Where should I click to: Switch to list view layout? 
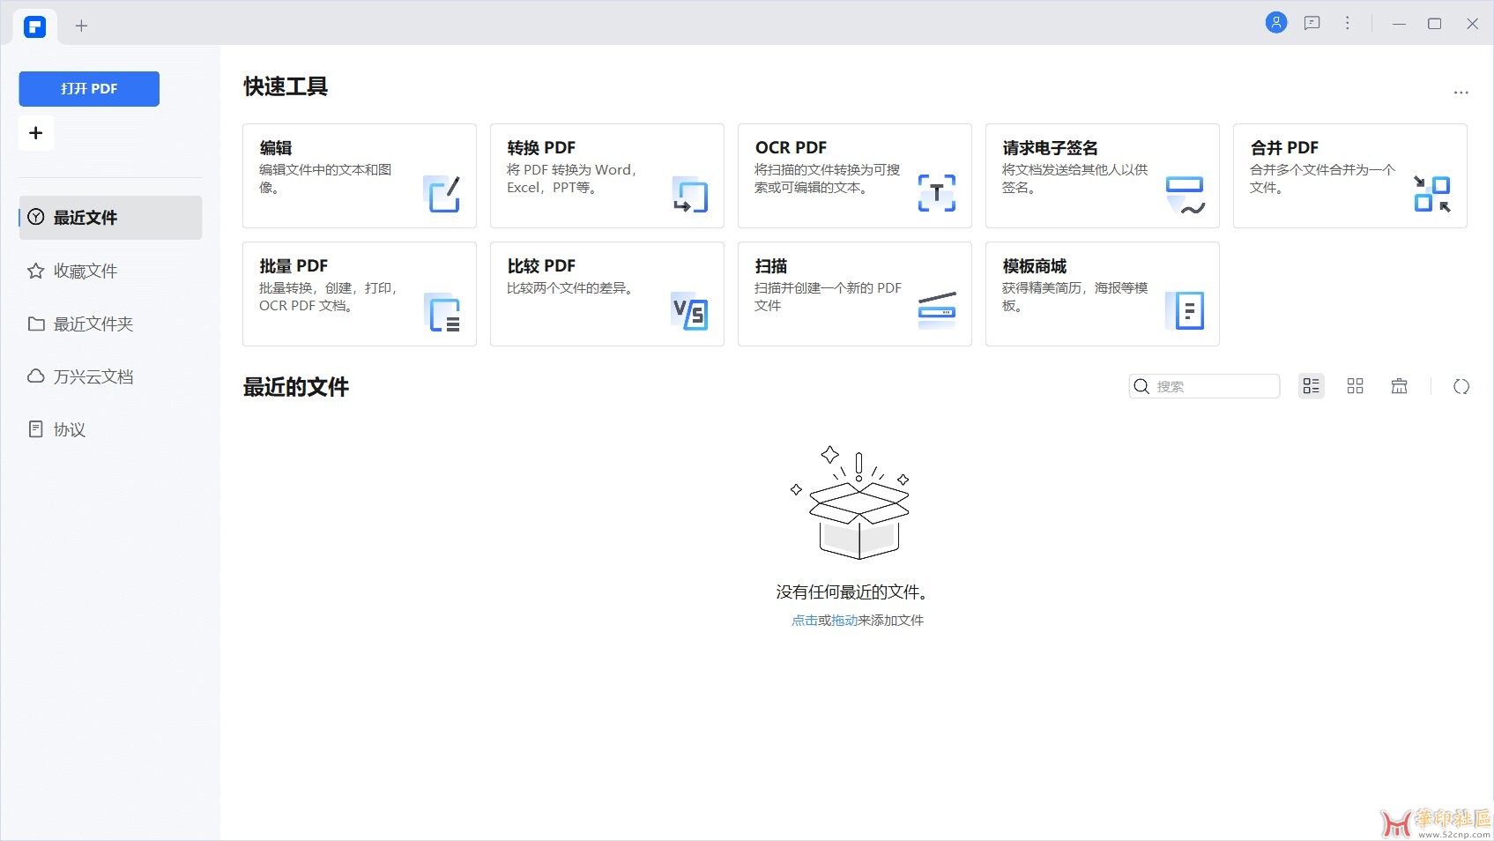(1311, 386)
